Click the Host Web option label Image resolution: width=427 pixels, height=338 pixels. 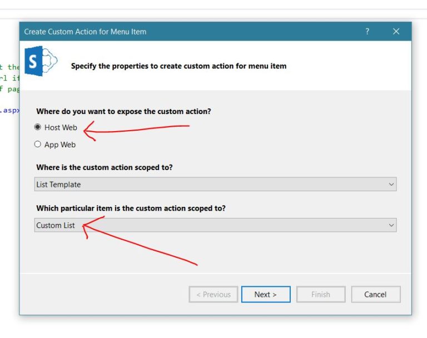pos(61,127)
